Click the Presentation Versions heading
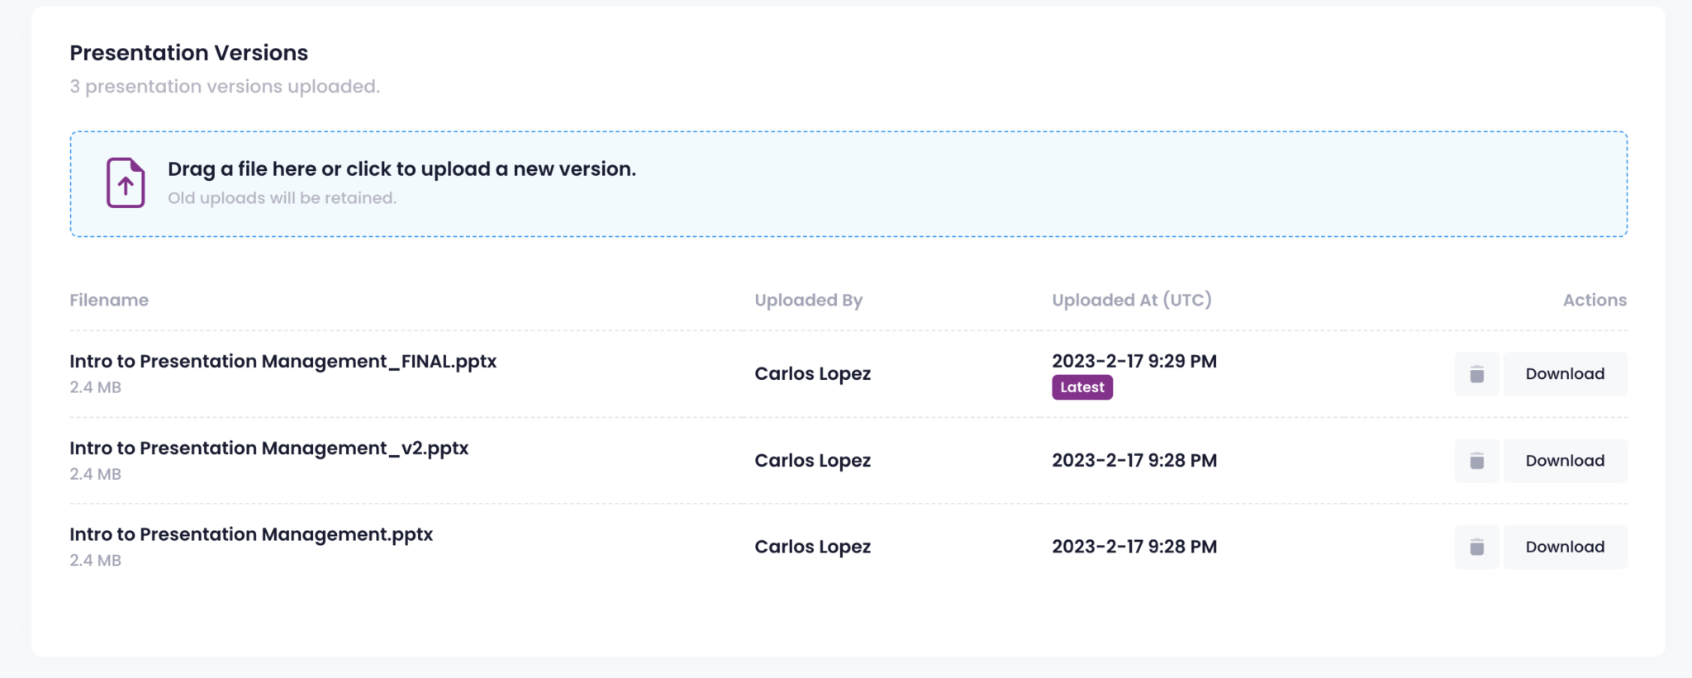The height and width of the screenshot is (678, 1692). pos(188,53)
